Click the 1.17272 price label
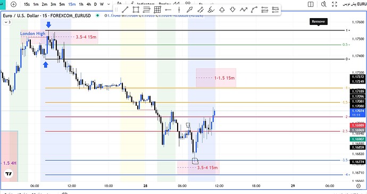Image resolution: width=367 pixels, height=194 pixels. point(358,77)
